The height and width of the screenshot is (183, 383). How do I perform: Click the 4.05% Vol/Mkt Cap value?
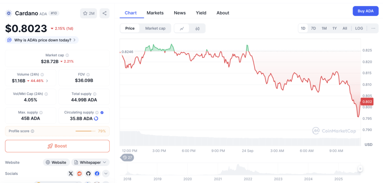[x=31, y=100]
